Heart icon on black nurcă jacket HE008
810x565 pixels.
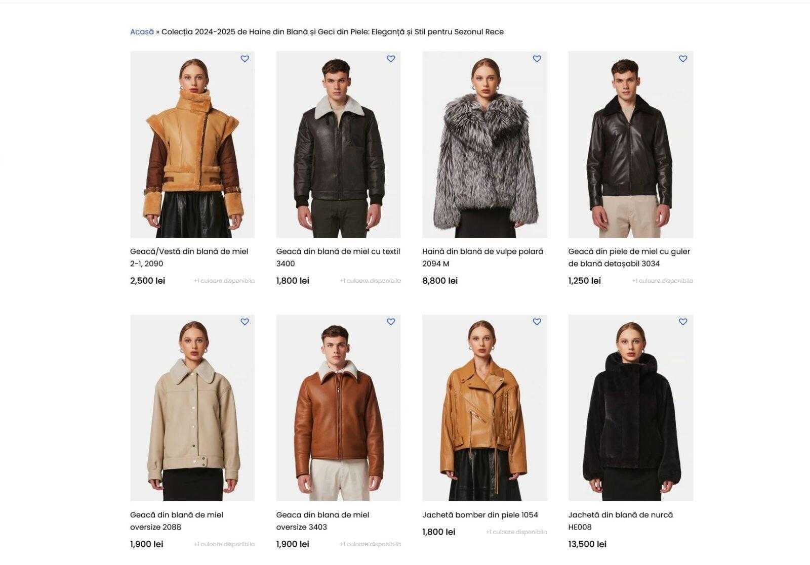pos(683,322)
